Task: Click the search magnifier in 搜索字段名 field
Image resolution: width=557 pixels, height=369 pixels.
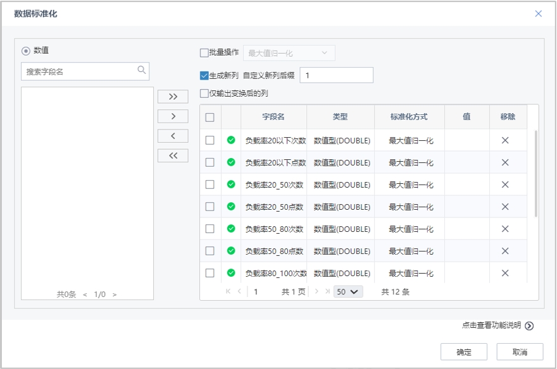Action: coord(143,71)
